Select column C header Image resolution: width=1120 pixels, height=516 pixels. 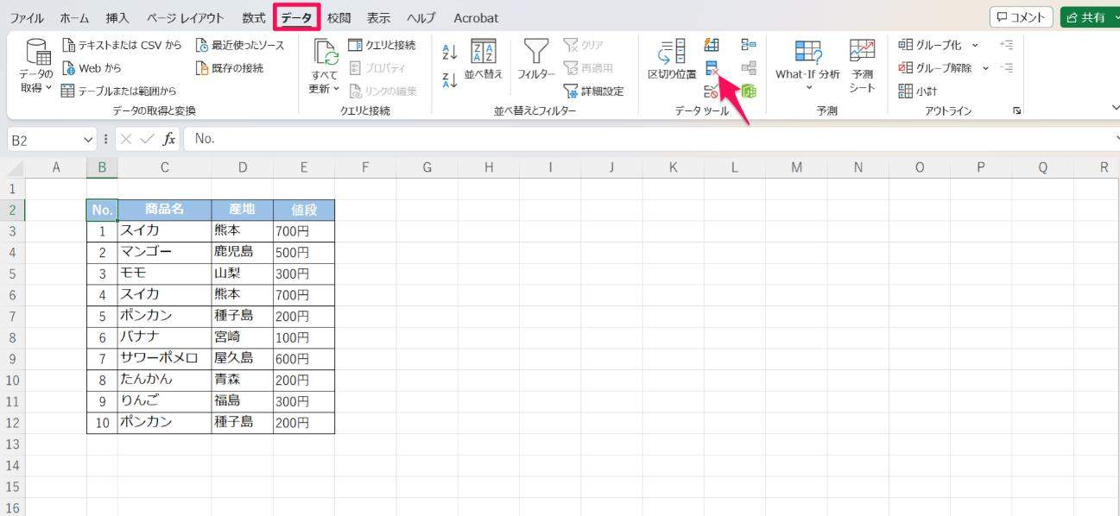point(164,168)
